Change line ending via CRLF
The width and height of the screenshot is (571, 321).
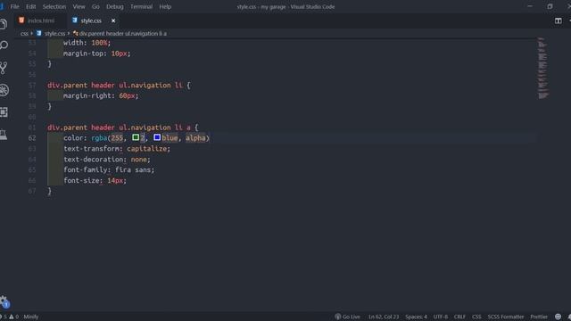point(459,317)
